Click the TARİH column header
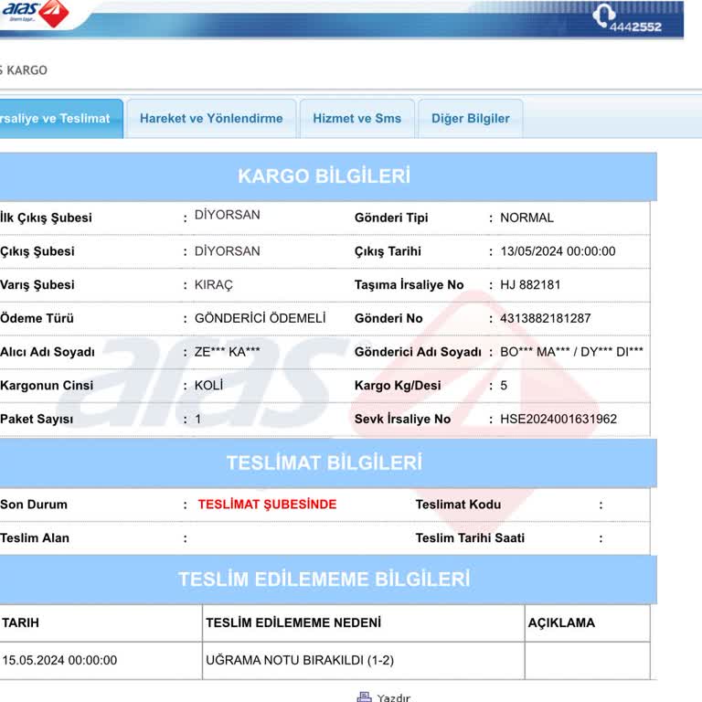This screenshot has height=702, width=702. coord(21,622)
